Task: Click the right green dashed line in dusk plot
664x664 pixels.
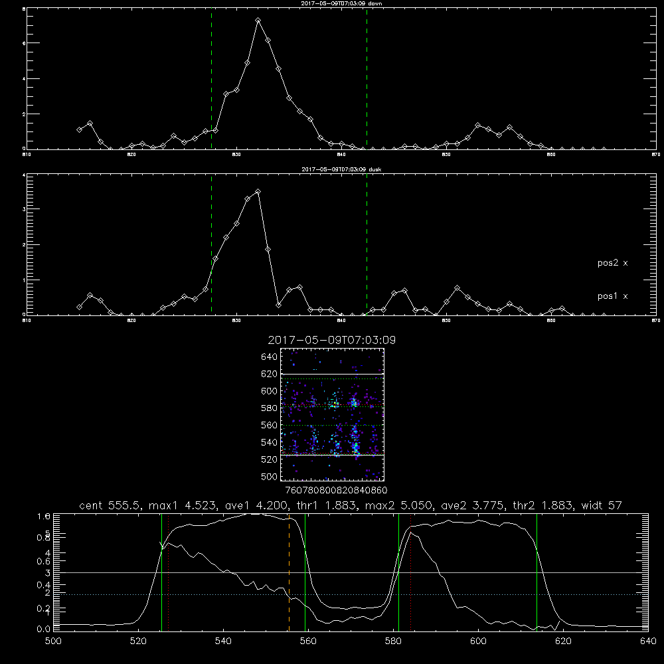Action: pyautogui.click(x=367, y=244)
